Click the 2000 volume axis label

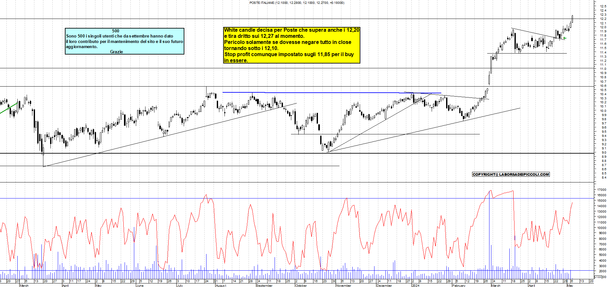point(602,271)
